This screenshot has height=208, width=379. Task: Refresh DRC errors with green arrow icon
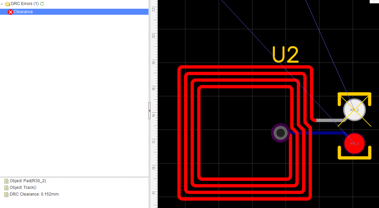[42, 4]
